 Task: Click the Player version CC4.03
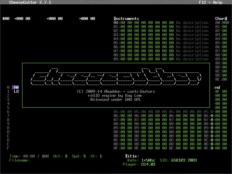click(x=148, y=164)
